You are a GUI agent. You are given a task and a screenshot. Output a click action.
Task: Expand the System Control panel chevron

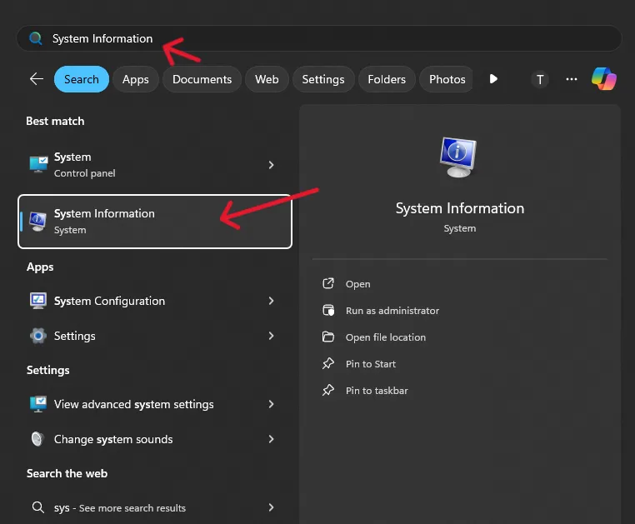coord(271,165)
